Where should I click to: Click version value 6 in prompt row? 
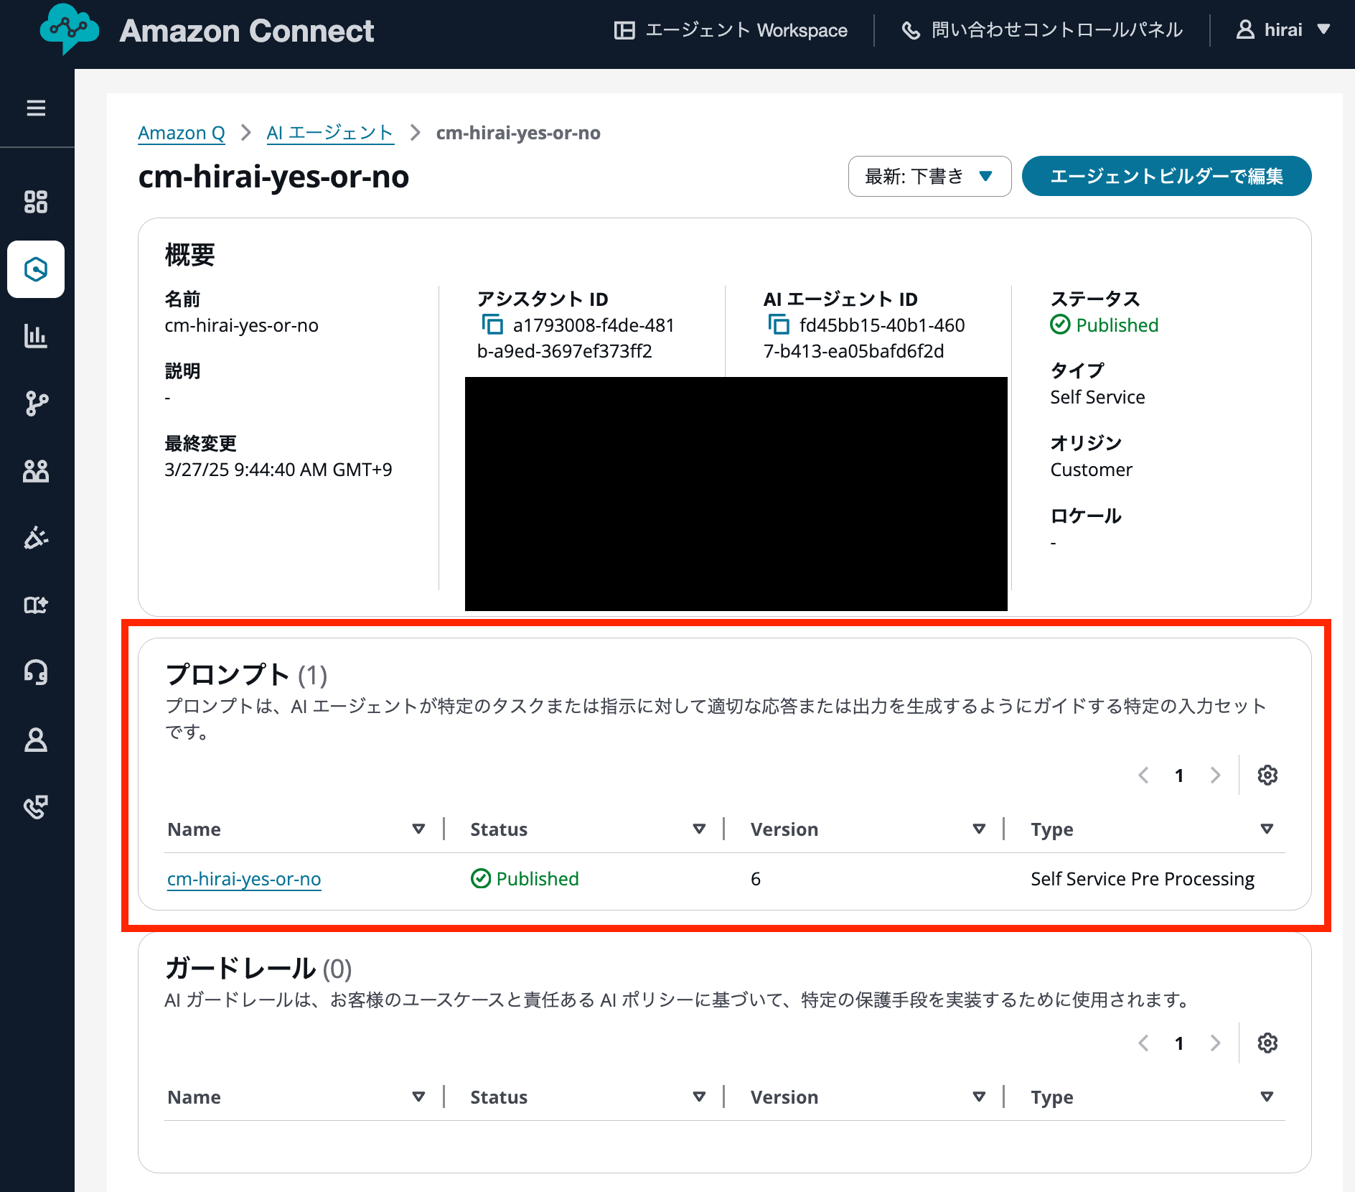[x=756, y=879]
